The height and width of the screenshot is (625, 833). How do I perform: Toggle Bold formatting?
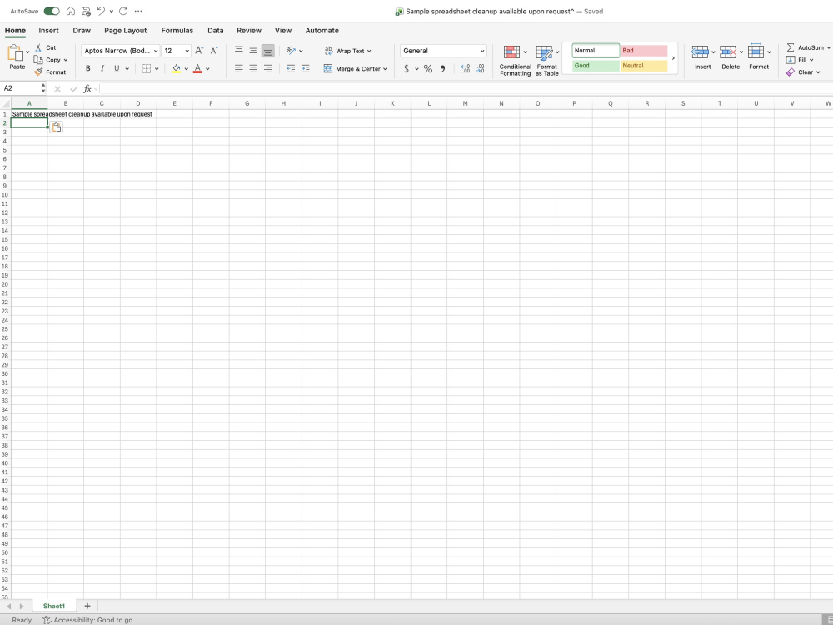(x=87, y=68)
